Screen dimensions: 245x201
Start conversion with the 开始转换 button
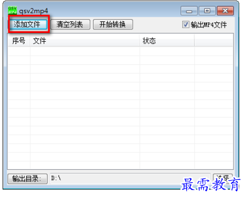[x=113, y=25]
